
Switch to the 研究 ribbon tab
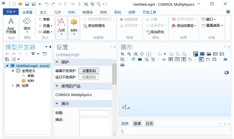click(x=118, y=12)
